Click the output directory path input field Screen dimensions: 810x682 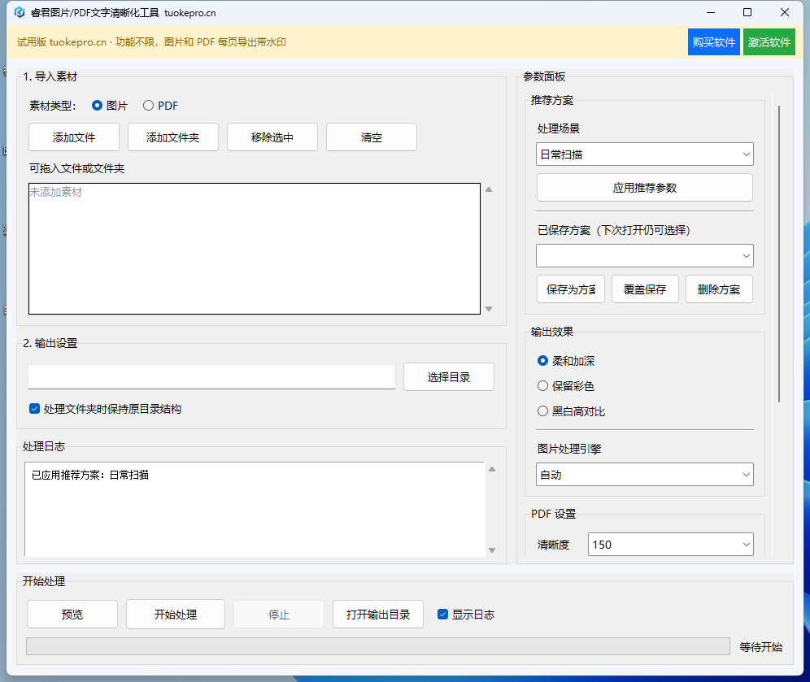[211, 377]
